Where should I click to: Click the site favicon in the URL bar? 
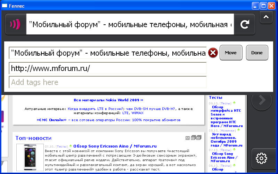click(15, 24)
